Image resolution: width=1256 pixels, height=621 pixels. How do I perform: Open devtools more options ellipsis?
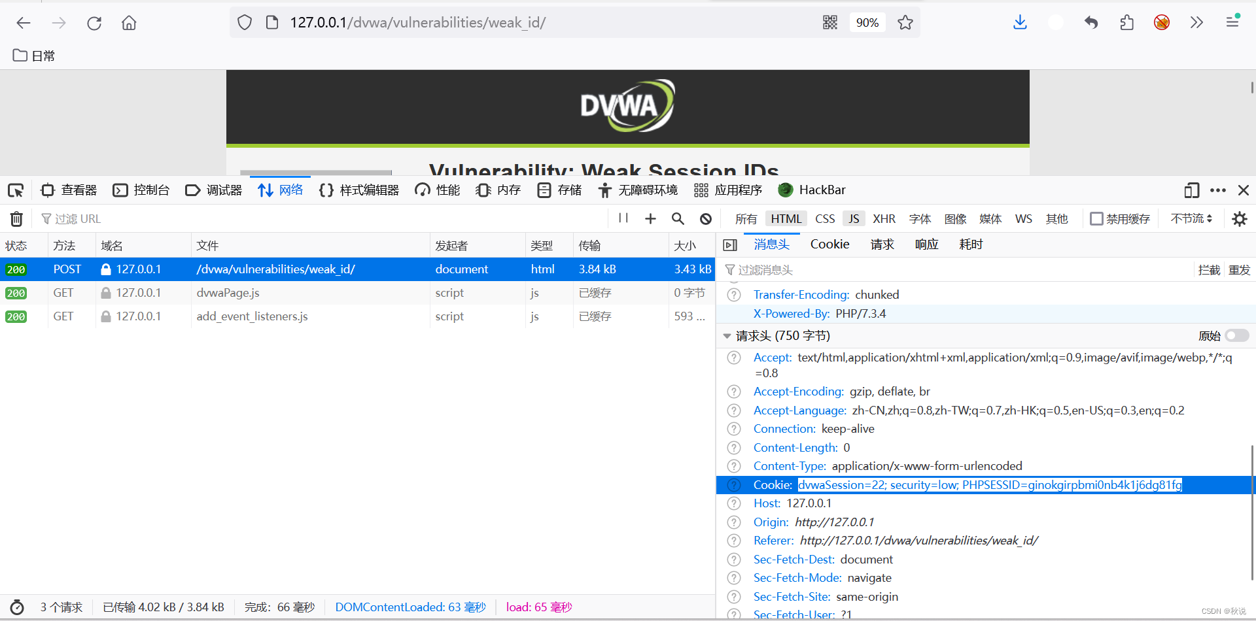(1218, 190)
